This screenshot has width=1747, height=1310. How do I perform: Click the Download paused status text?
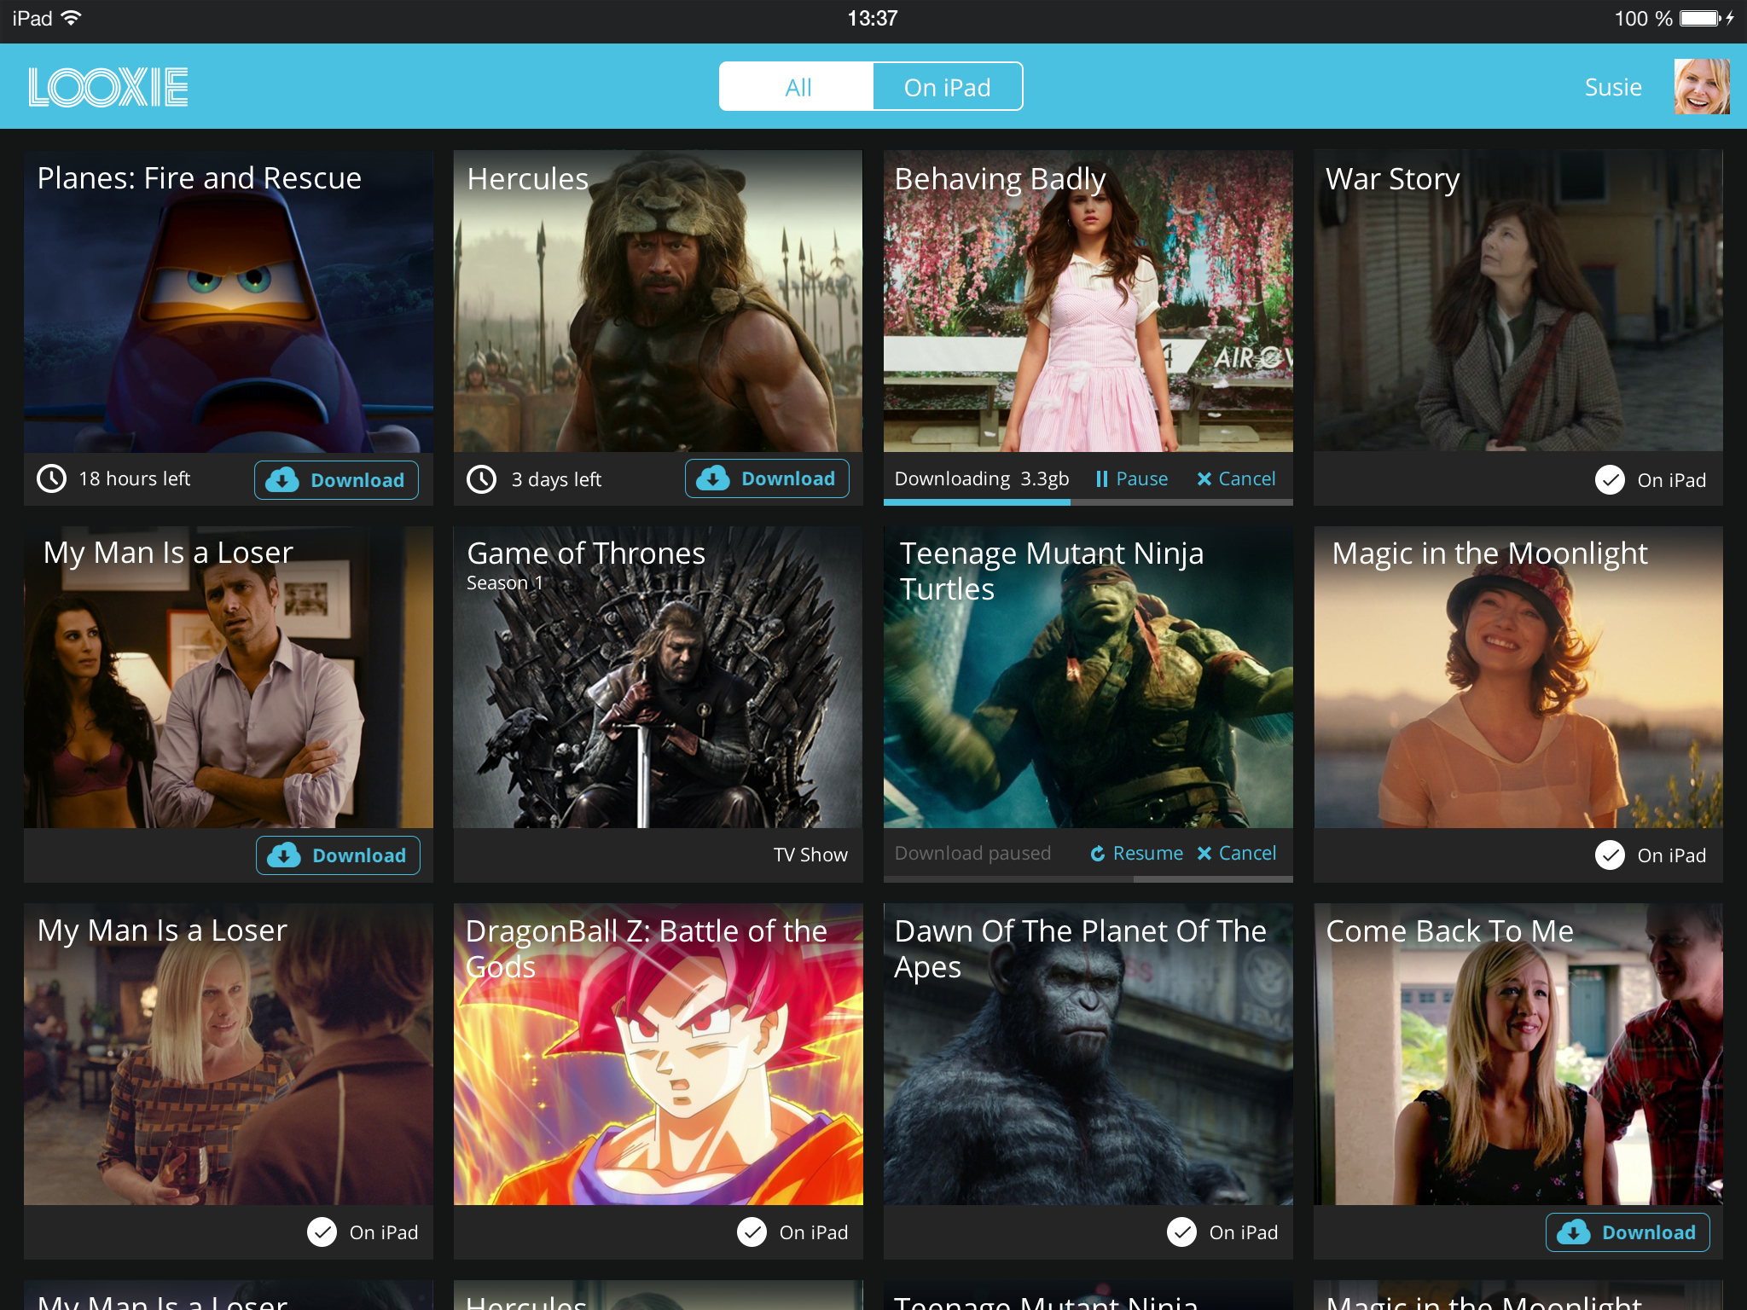point(972,853)
